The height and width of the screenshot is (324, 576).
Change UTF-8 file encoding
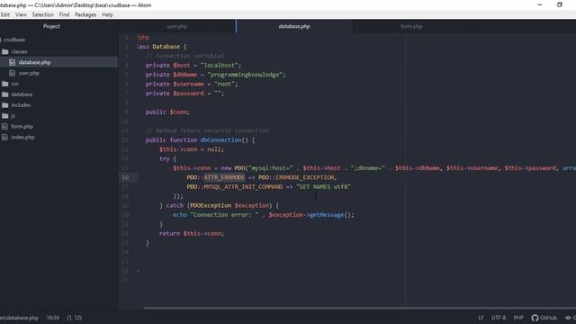click(x=499, y=318)
